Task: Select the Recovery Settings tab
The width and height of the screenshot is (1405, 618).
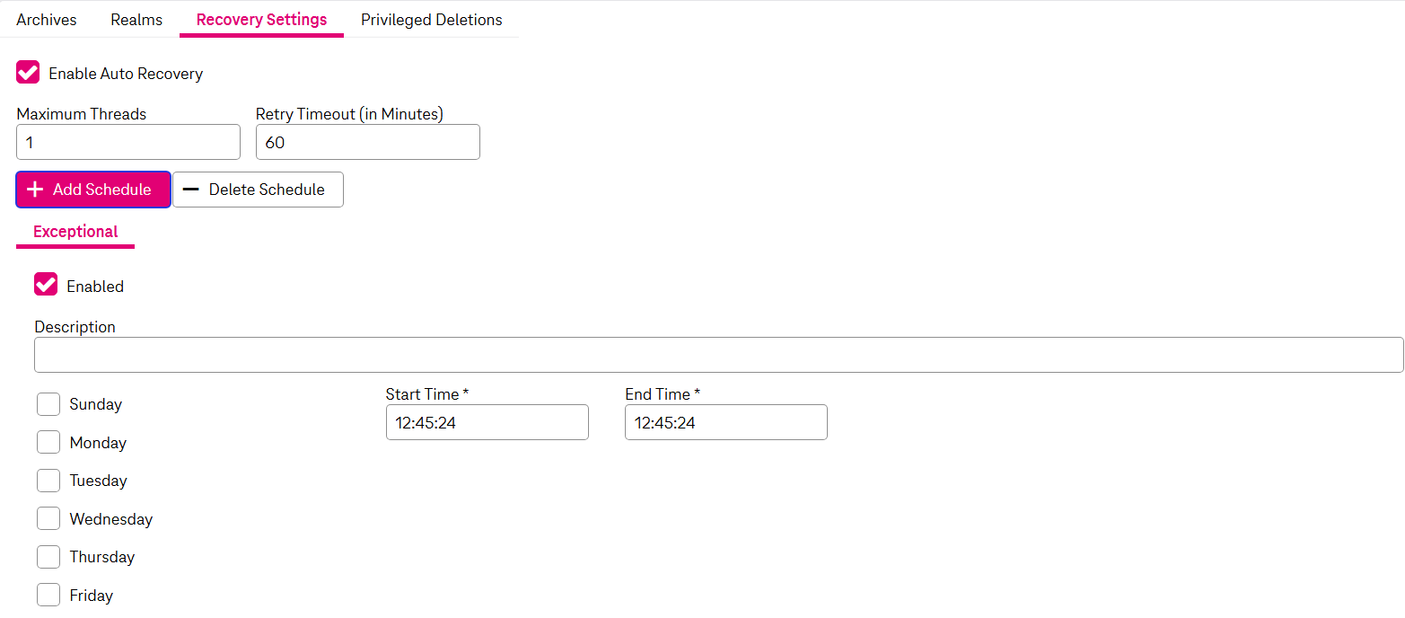Action: [261, 20]
